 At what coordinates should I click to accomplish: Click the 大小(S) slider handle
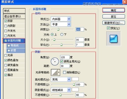(54, 39)
